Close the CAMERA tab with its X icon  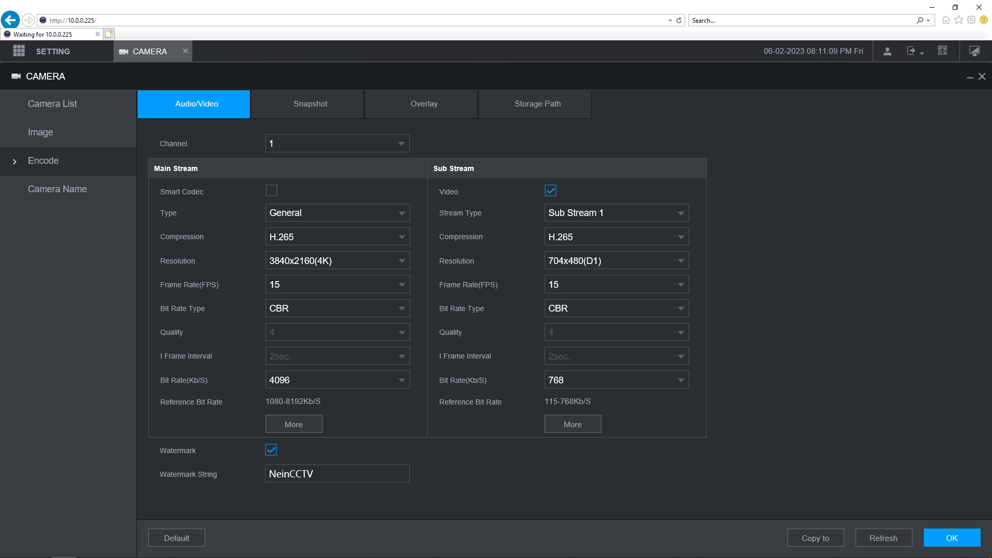pyautogui.click(x=185, y=51)
